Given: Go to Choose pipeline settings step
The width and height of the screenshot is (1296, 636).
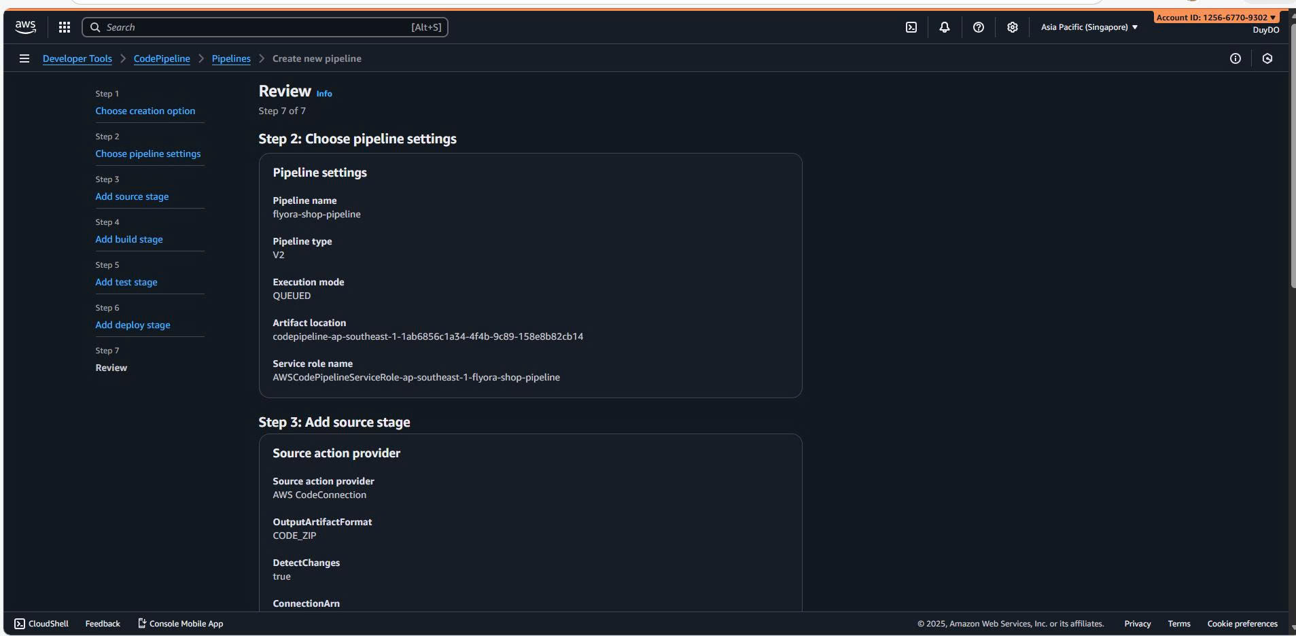Looking at the screenshot, I should (x=148, y=154).
